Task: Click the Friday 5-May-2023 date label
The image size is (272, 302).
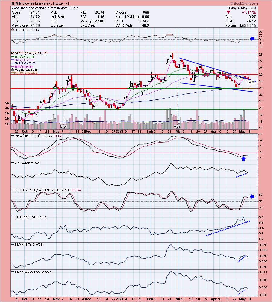Action: click(x=241, y=8)
